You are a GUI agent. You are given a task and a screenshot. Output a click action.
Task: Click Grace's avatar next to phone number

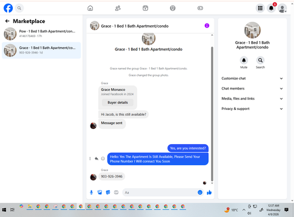coord(93,177)
